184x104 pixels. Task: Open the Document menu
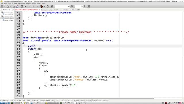(x=22, y=3)
